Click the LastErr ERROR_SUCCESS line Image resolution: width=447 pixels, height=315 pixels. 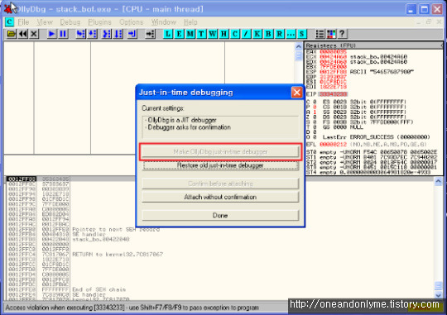tap(377, 137)
